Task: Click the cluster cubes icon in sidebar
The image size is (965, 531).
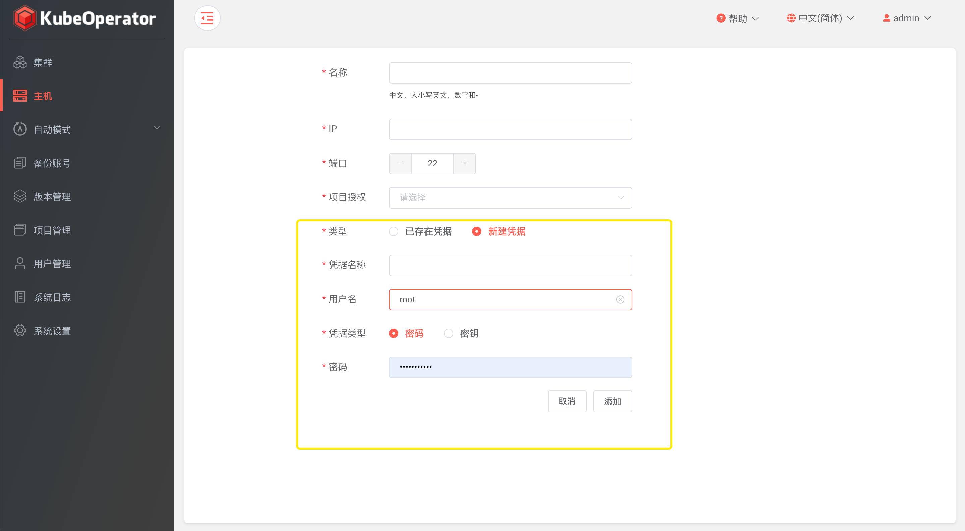Action: pyautogui.click(x=20, y=62)
